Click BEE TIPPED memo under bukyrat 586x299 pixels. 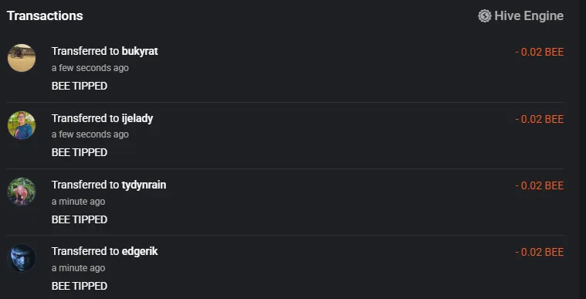[x=80, y=86]
